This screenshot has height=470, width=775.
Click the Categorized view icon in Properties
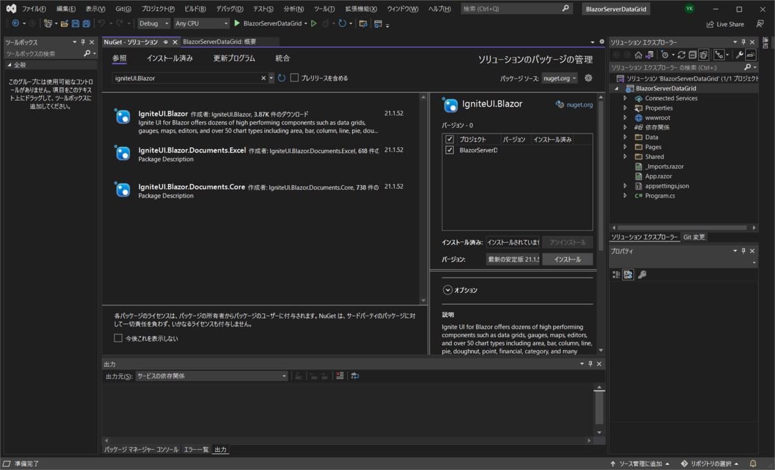click(616, 274)
